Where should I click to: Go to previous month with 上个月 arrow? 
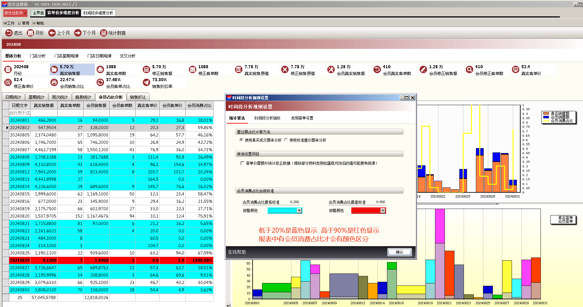52,33
